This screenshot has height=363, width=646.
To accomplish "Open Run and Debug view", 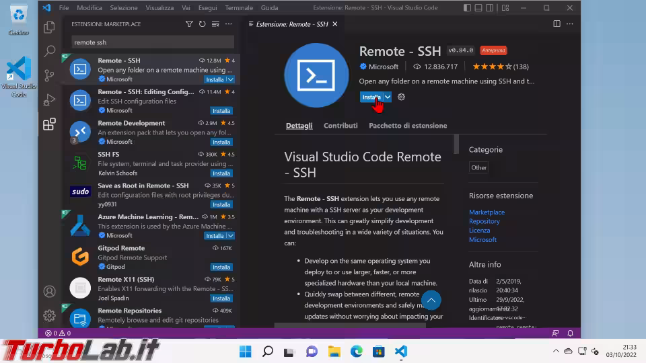I will 49,100.
